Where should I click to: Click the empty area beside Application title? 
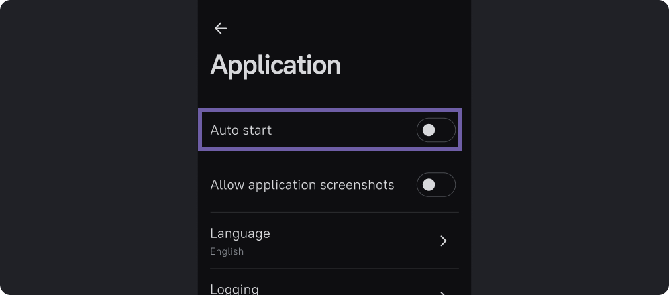point(404,65)
